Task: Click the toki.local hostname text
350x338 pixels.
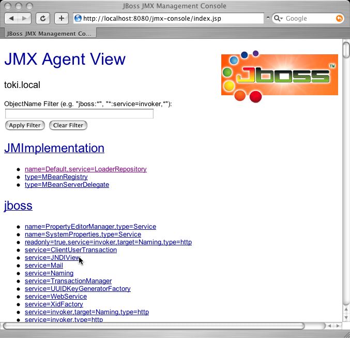Action: tap(22, 85)
